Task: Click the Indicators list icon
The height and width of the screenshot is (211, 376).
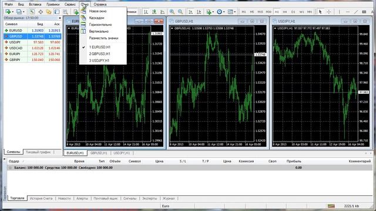Action: [209, 12]
